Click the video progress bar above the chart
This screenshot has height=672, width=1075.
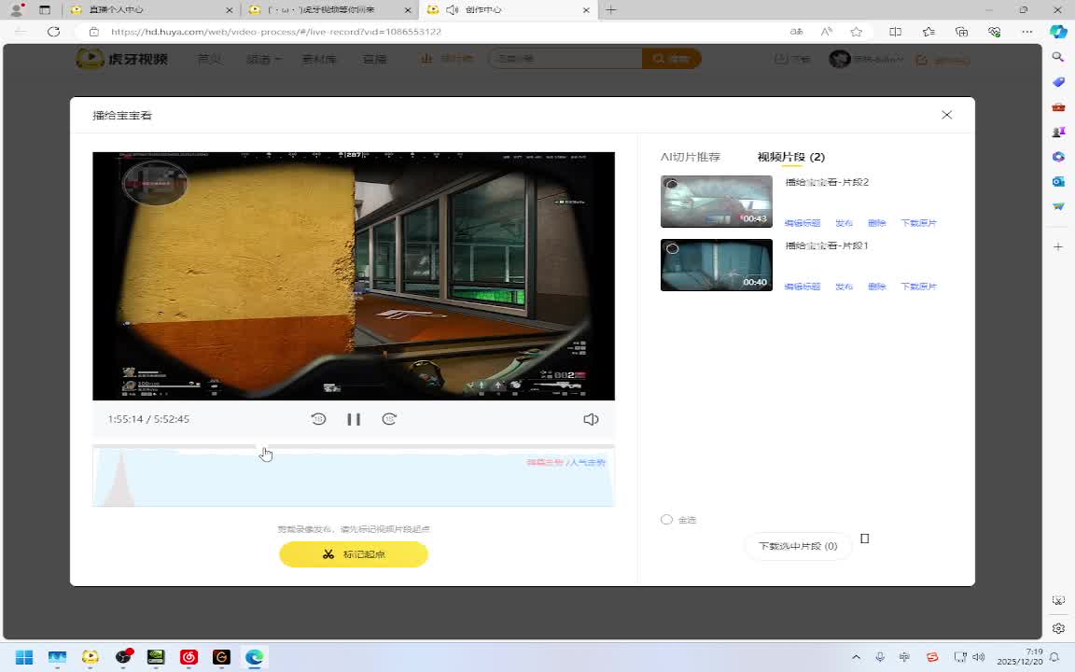[420, 447]
